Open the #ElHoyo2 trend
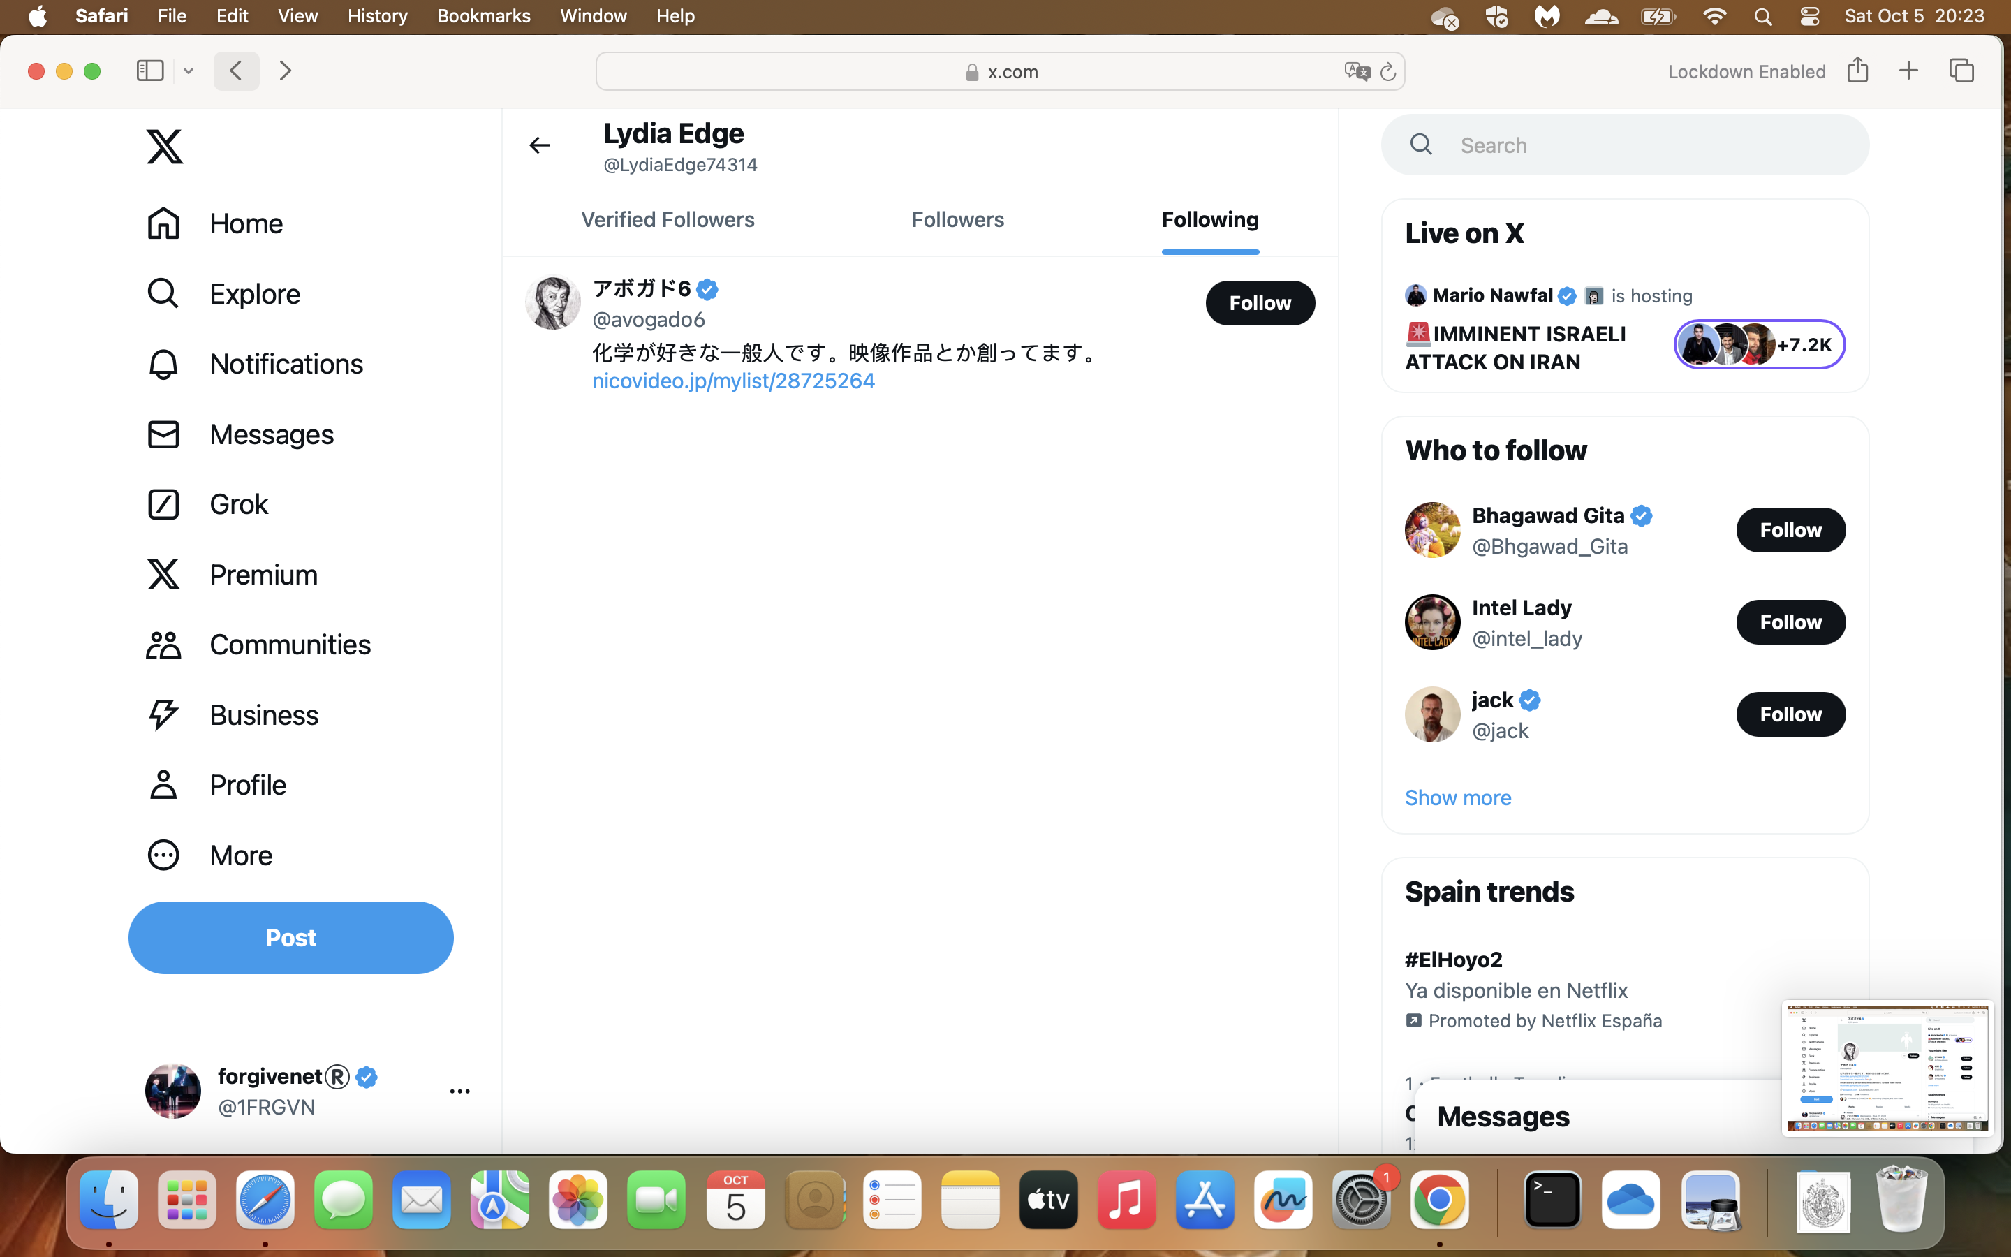The width and height of the screenshot is (2011, 1257). [x=1452, y=960]
